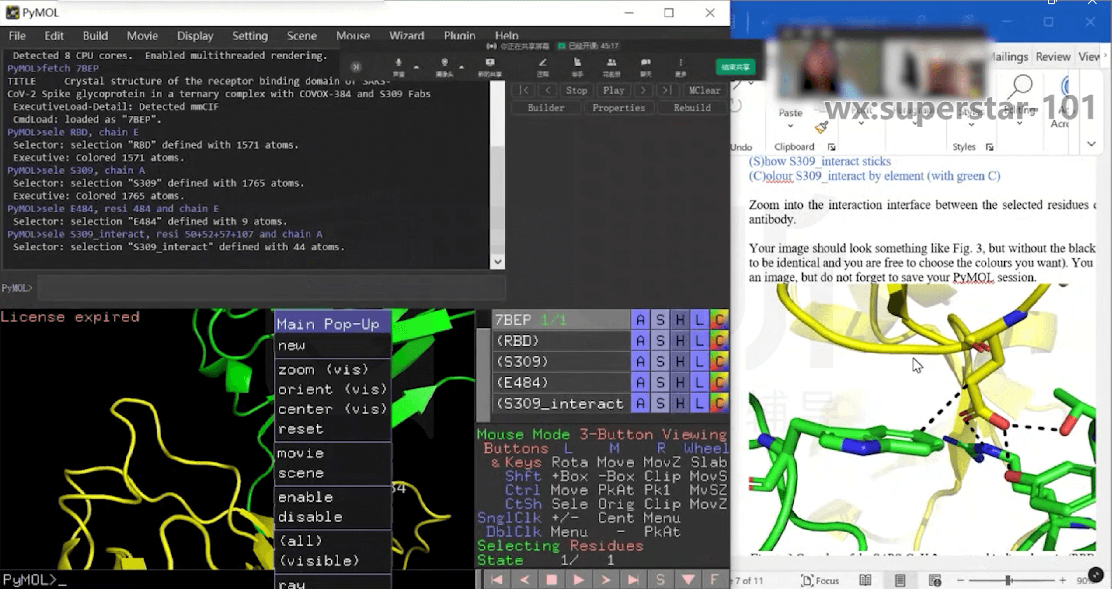Click the orient (vis) option in popup
1112x589 pixels.
coord(332,389)
